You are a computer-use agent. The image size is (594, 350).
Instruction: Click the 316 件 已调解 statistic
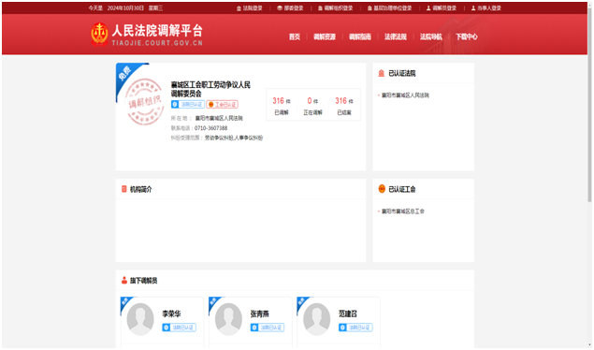282,106
